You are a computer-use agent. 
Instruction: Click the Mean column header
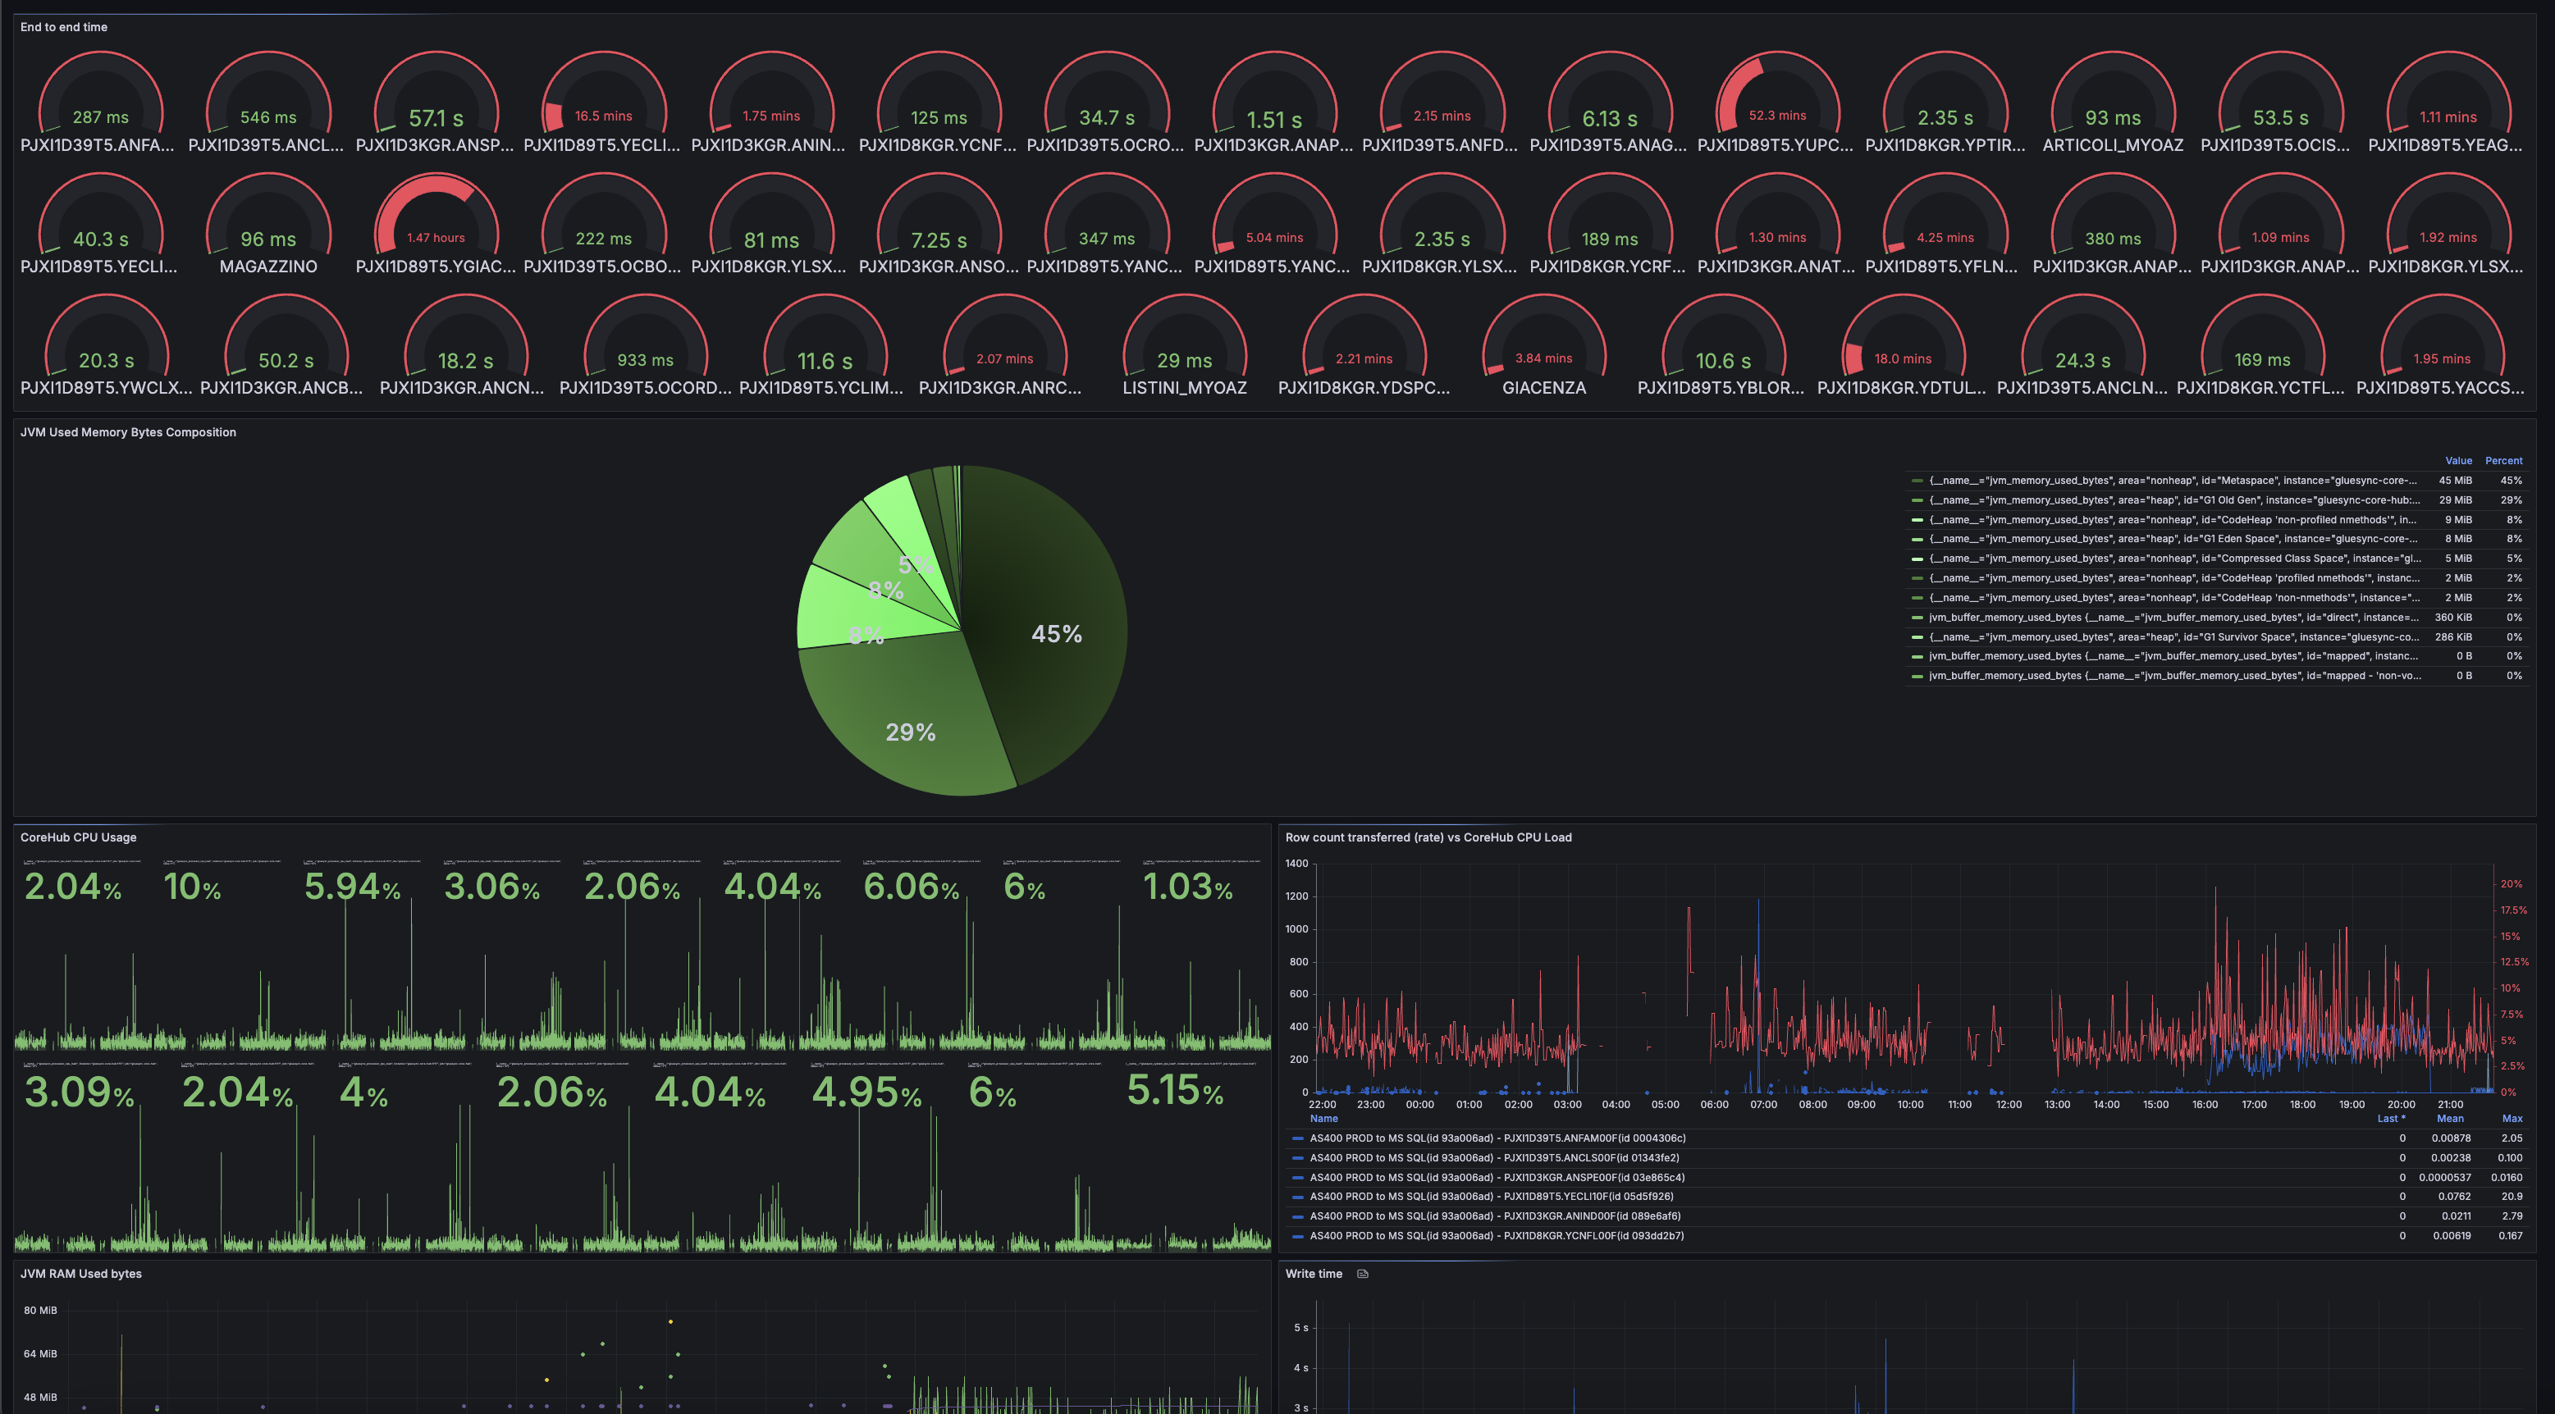click(2450, 1119)
